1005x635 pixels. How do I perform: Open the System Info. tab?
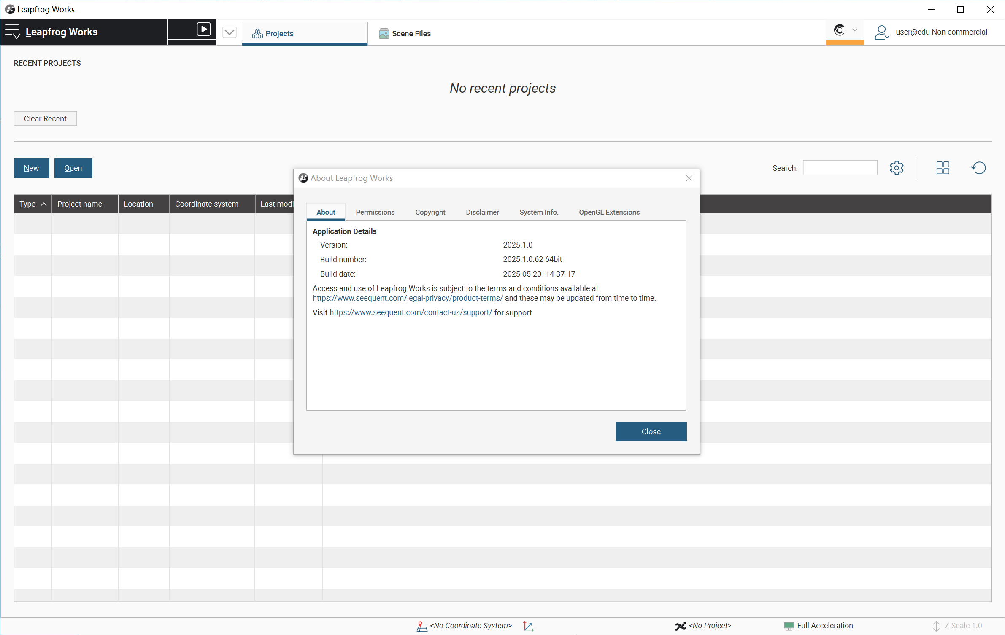coord(539,212)
